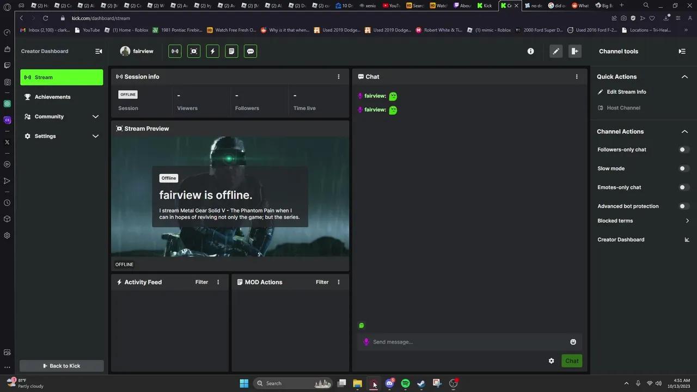Collapse the Quick Actions section
Viewport: 697px width, 392px height.
coord(684,77)
